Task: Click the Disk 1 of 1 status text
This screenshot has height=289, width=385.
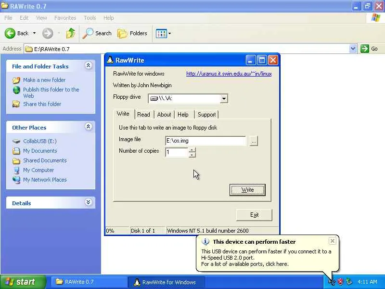Action: (143, 231)
